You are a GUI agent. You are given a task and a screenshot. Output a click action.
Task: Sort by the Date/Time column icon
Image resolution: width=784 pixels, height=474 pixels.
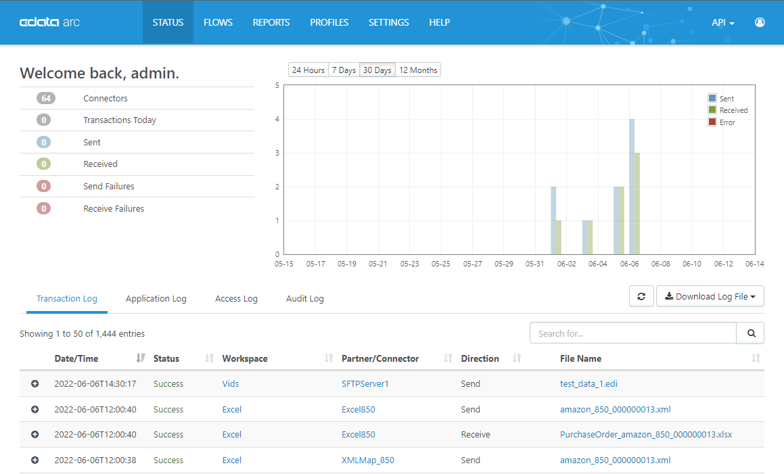tap(141, 358)
